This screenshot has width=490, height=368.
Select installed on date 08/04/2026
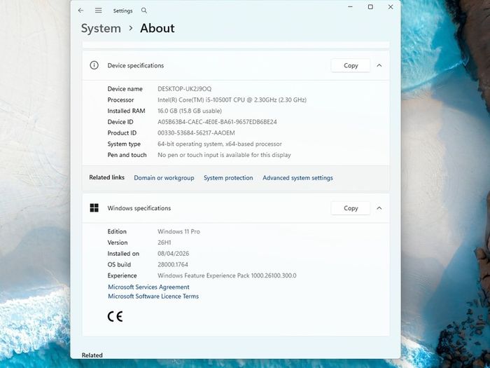tap(174, 254)
